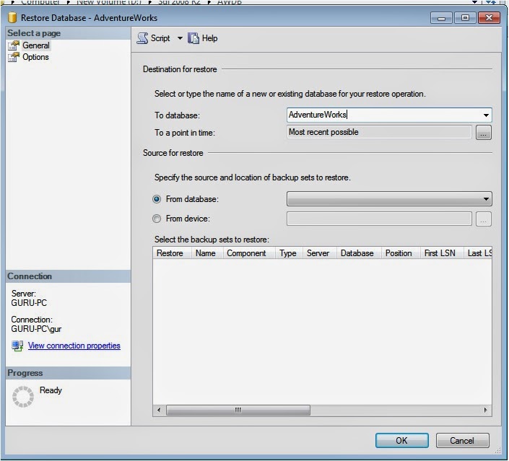Click the Name column header
Image resolution: width=509 pixels, height=461 pixels.
click(207, 253)
